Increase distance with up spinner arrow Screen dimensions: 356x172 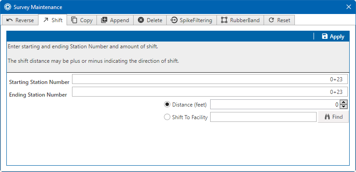(x=344, y=102)
